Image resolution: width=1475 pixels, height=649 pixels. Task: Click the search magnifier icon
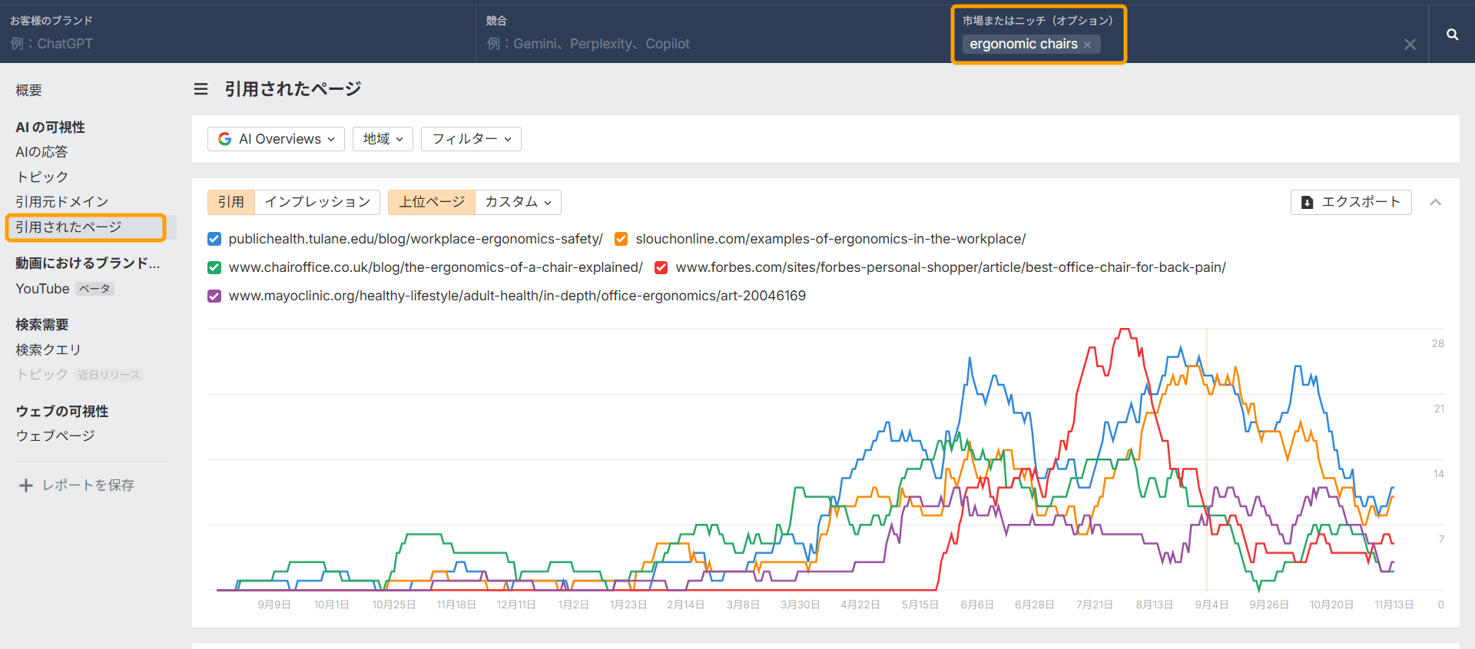coord(1452,35)
